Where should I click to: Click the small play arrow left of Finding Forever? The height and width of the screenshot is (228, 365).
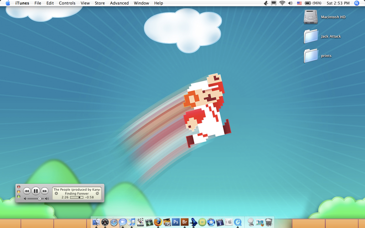point(56,193)
